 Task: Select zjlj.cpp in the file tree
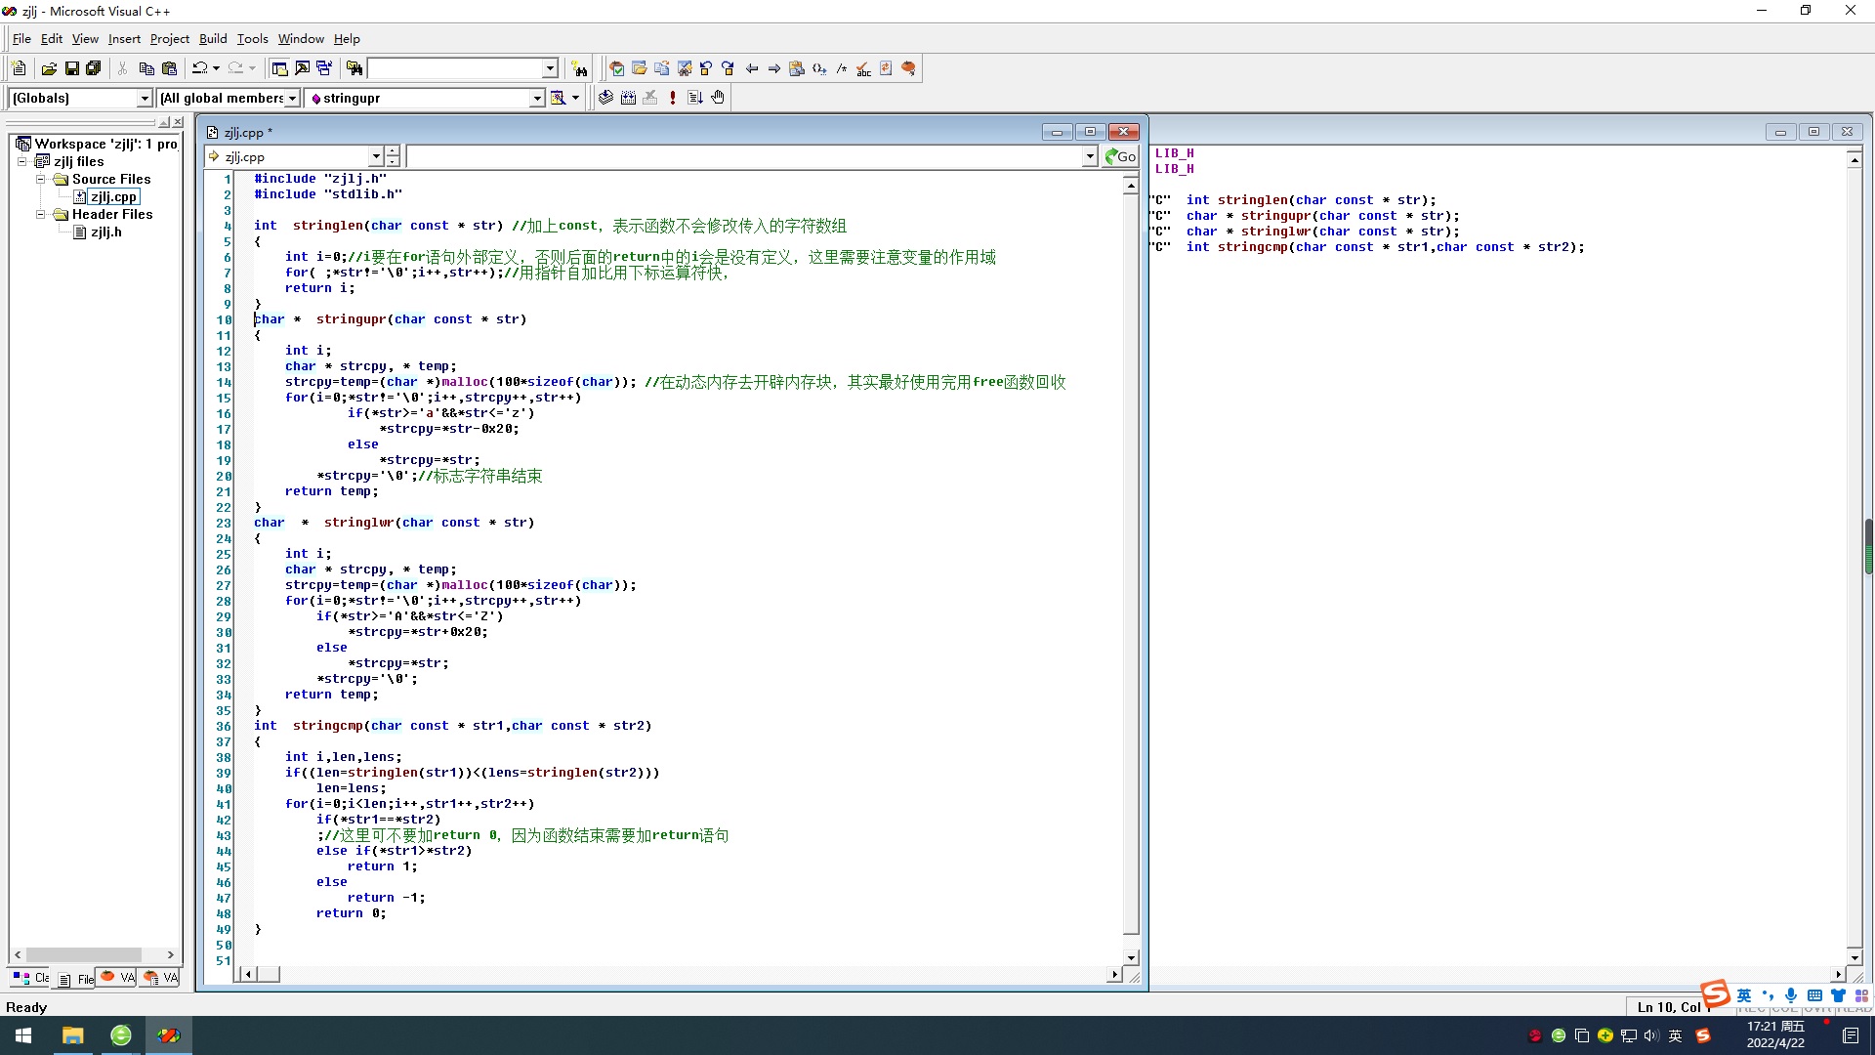(113, 197)
